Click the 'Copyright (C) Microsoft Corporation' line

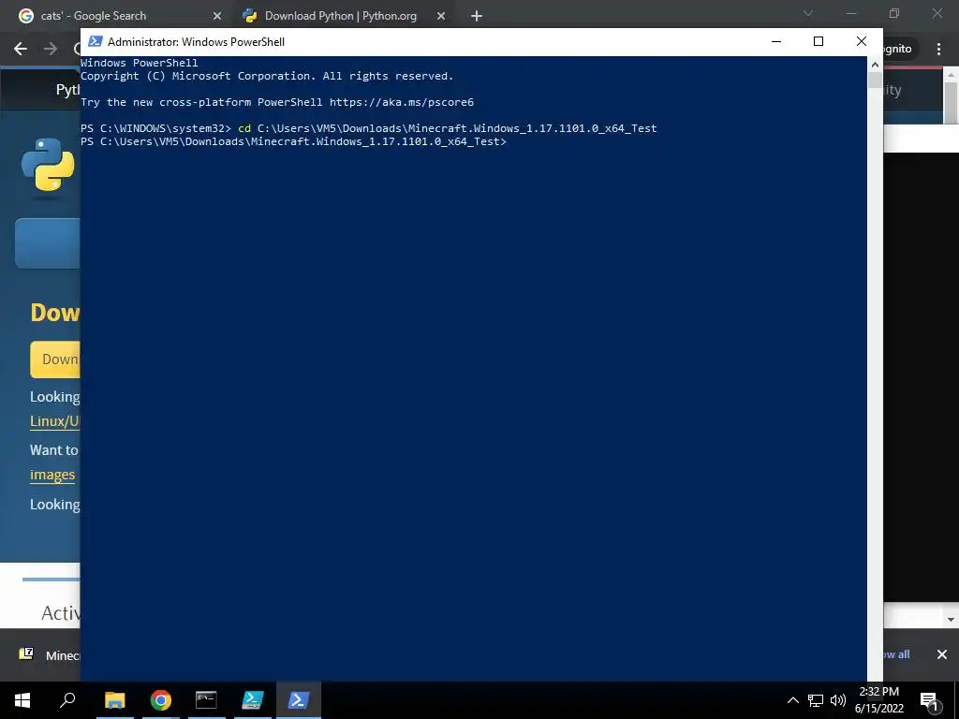pos(267,76)
